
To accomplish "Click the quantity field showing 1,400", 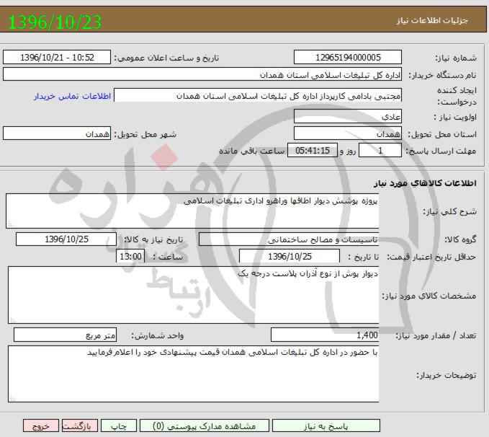I will click(x=325, y=335).
